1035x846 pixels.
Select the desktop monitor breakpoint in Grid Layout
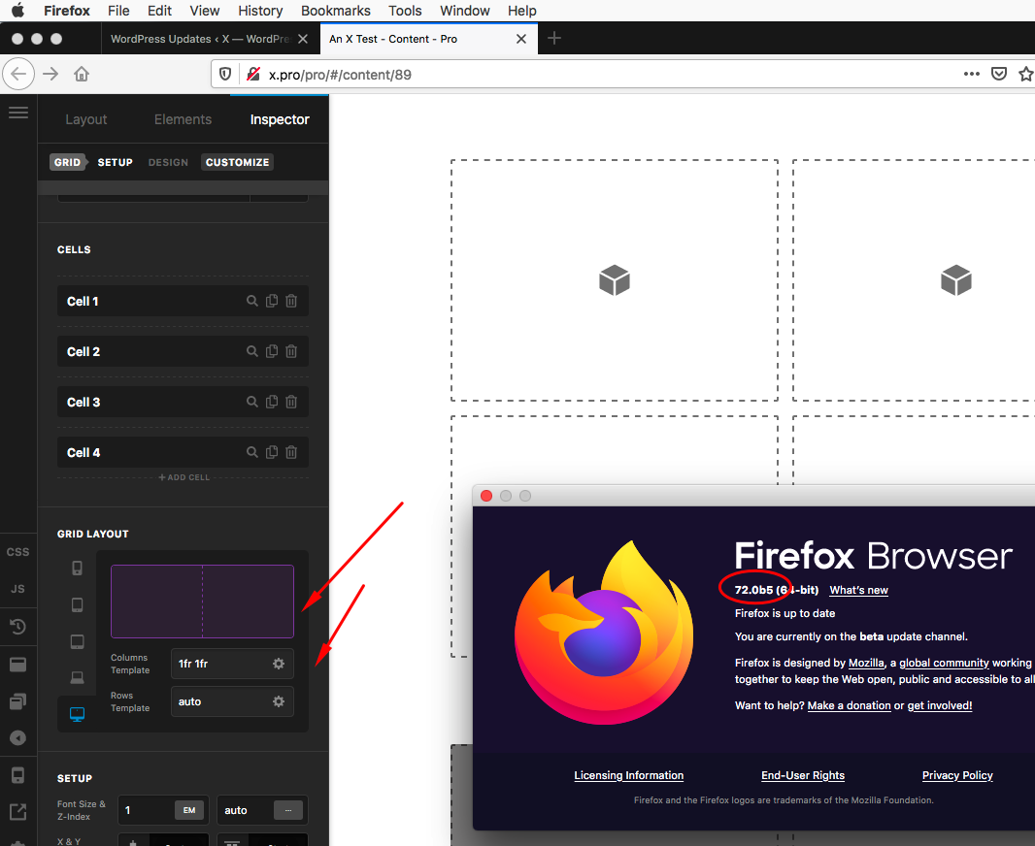tap(78, 714)
